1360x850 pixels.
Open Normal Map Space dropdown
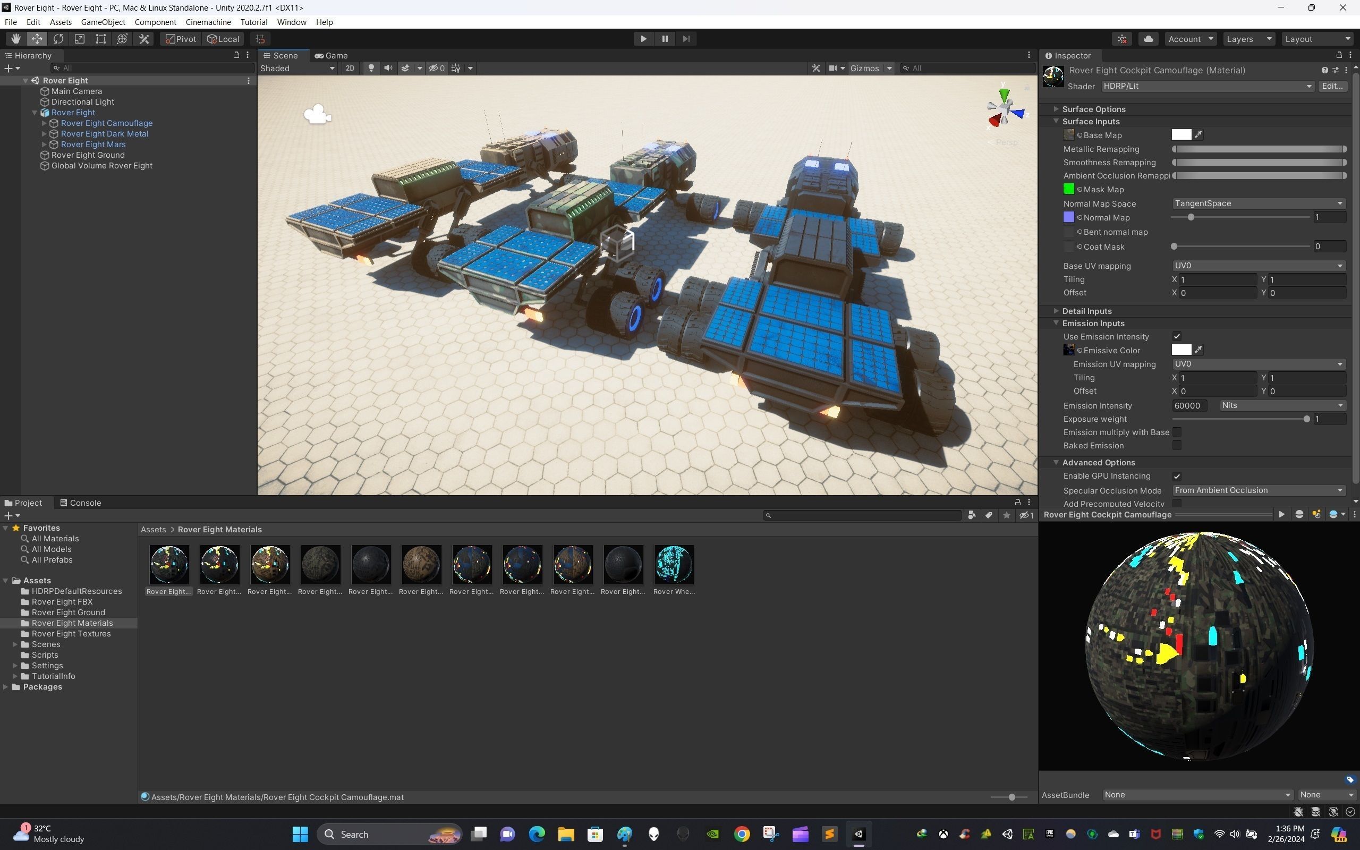(1259, 203)
